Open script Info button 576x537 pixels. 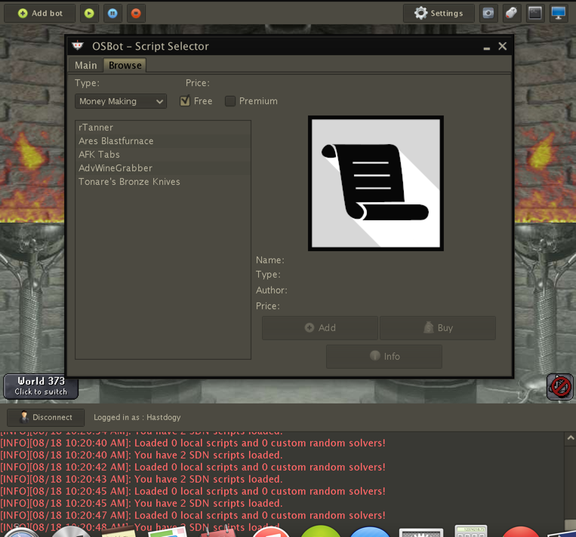click(384, 357)
